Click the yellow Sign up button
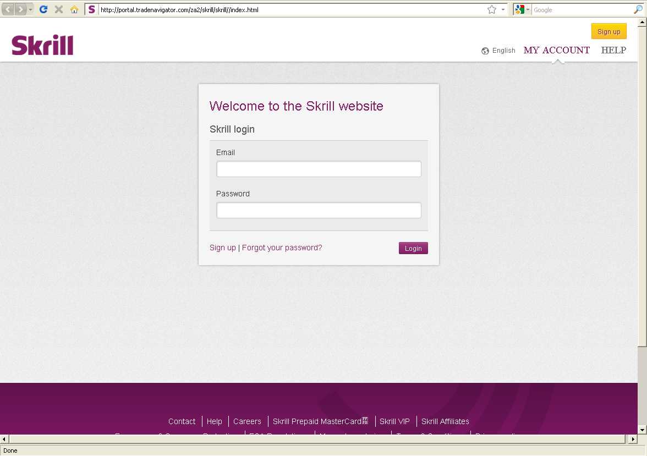 point(608,31)
